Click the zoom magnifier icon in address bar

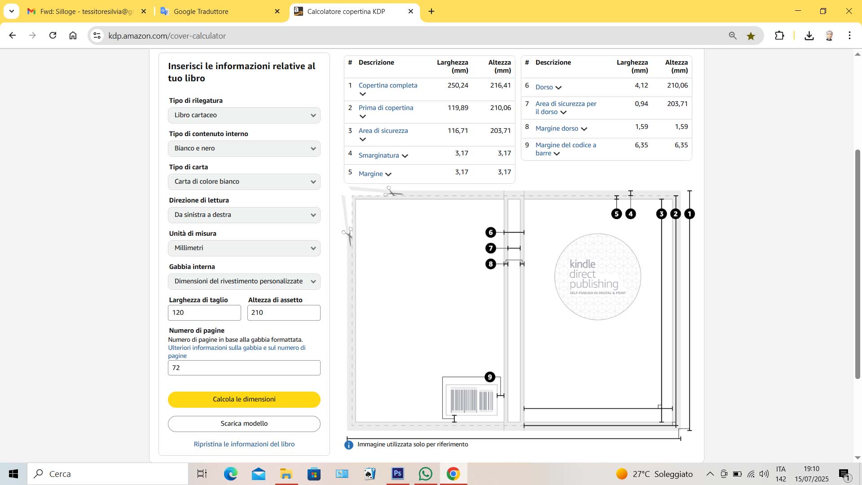click(733, 35)
